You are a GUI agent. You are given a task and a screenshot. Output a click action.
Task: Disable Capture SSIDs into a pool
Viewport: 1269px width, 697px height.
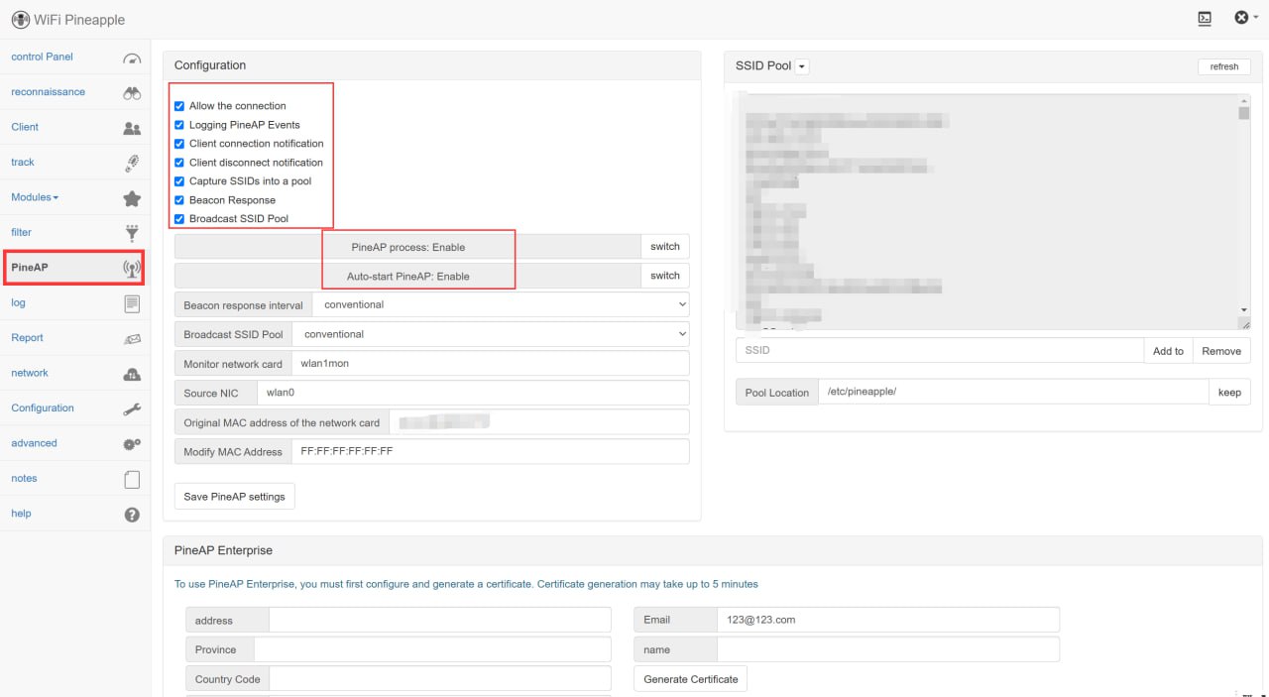coord(179,181)
